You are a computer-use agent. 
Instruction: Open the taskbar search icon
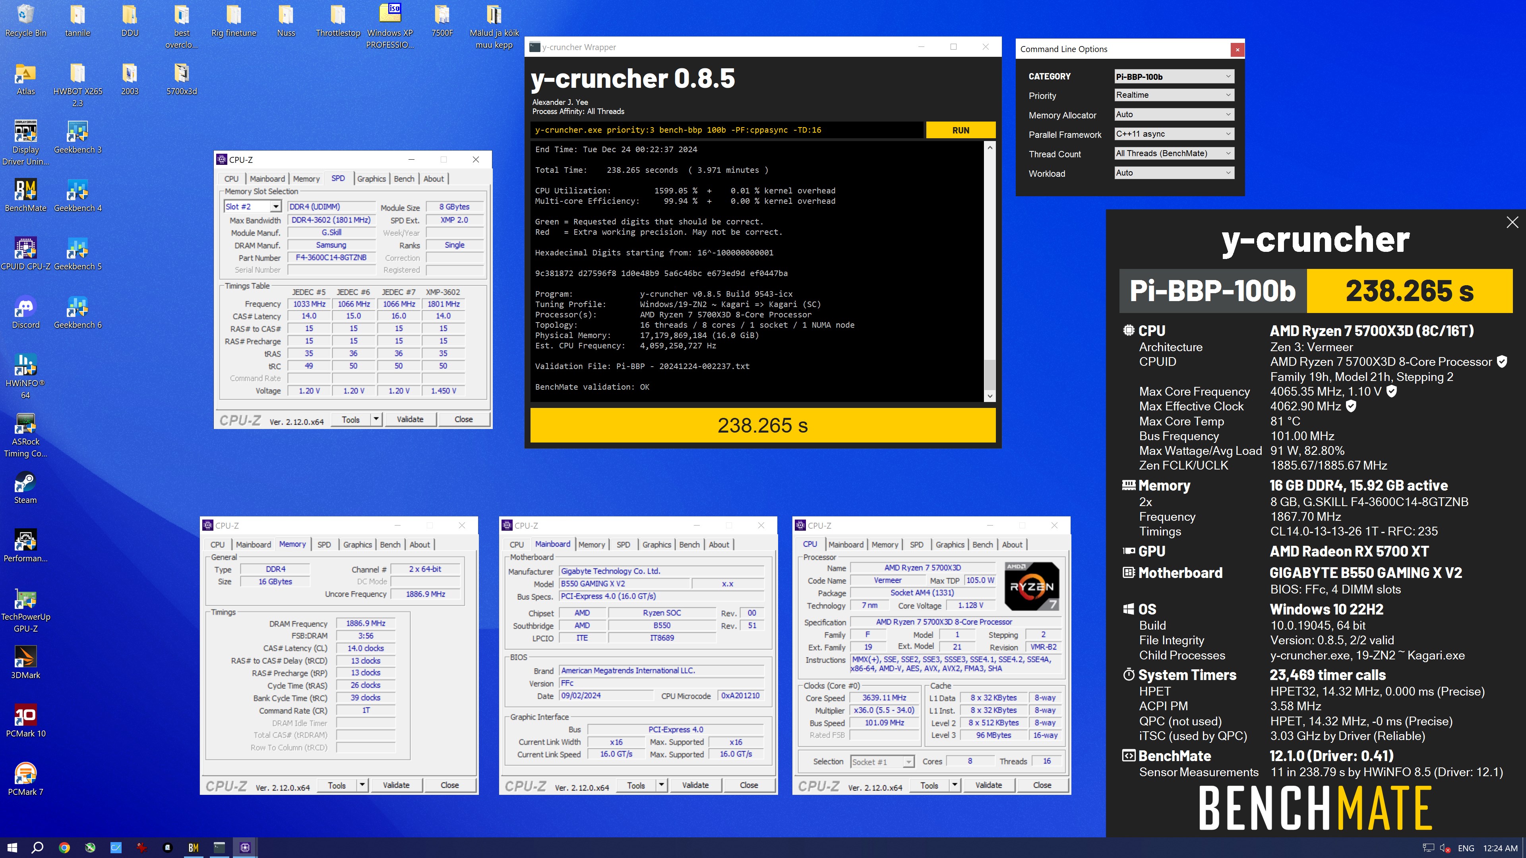tap(37, 847)
